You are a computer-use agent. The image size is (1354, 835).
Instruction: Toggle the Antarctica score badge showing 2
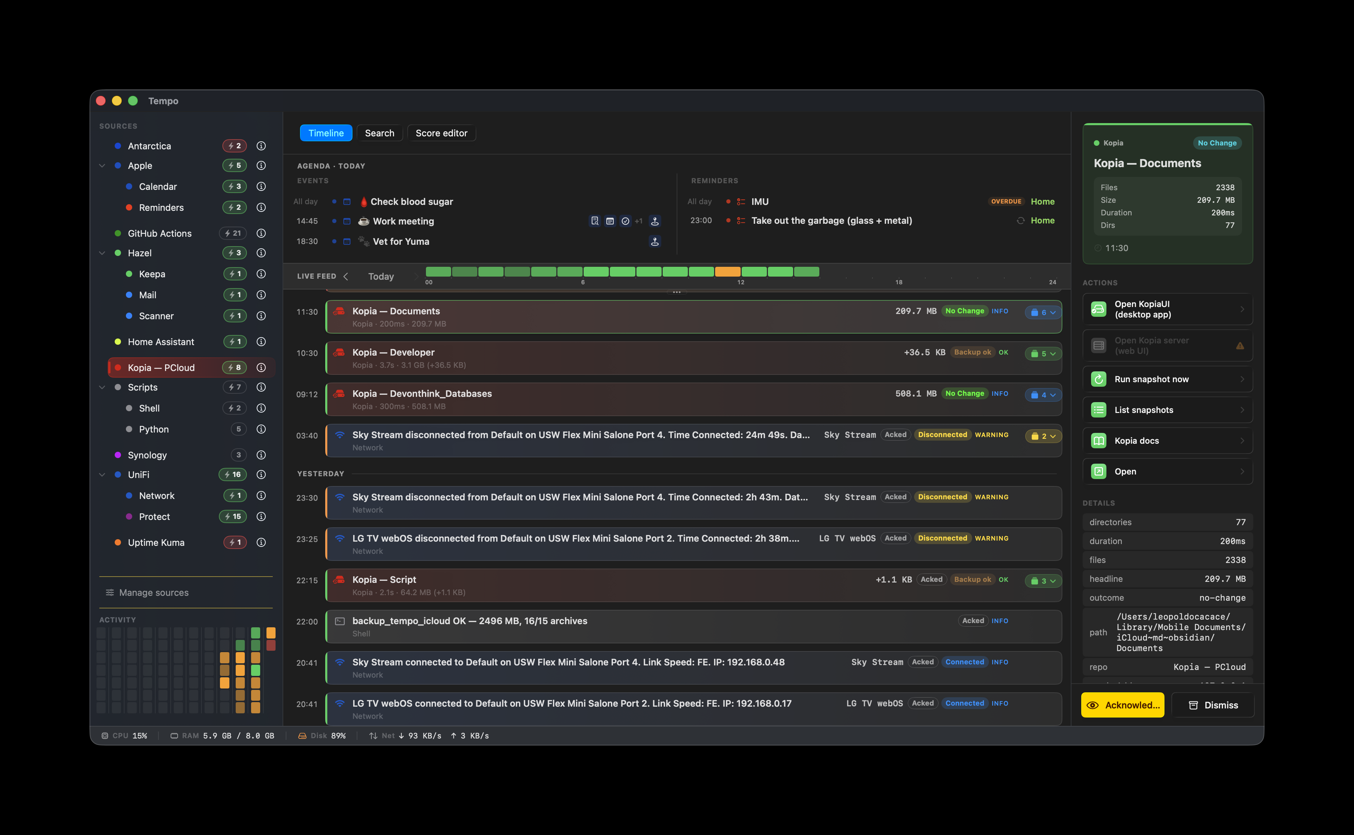click(235, 146)
